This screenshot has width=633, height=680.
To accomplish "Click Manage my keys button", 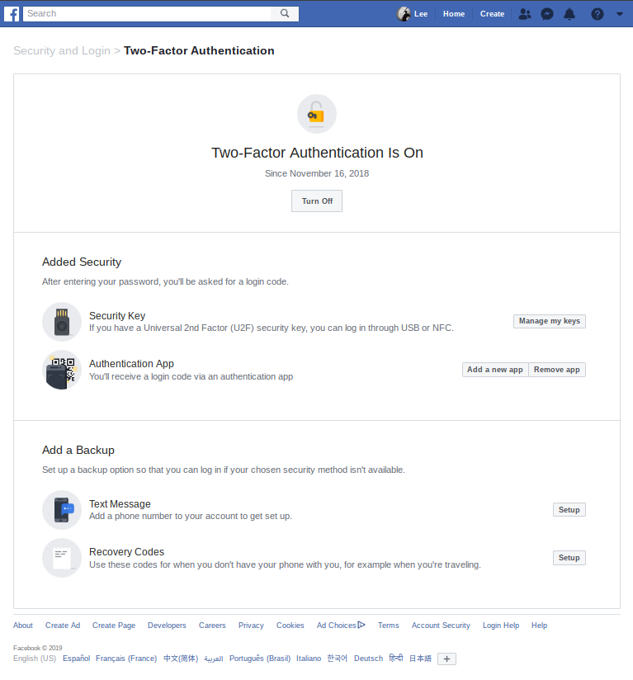I will [x=550, y=321].
